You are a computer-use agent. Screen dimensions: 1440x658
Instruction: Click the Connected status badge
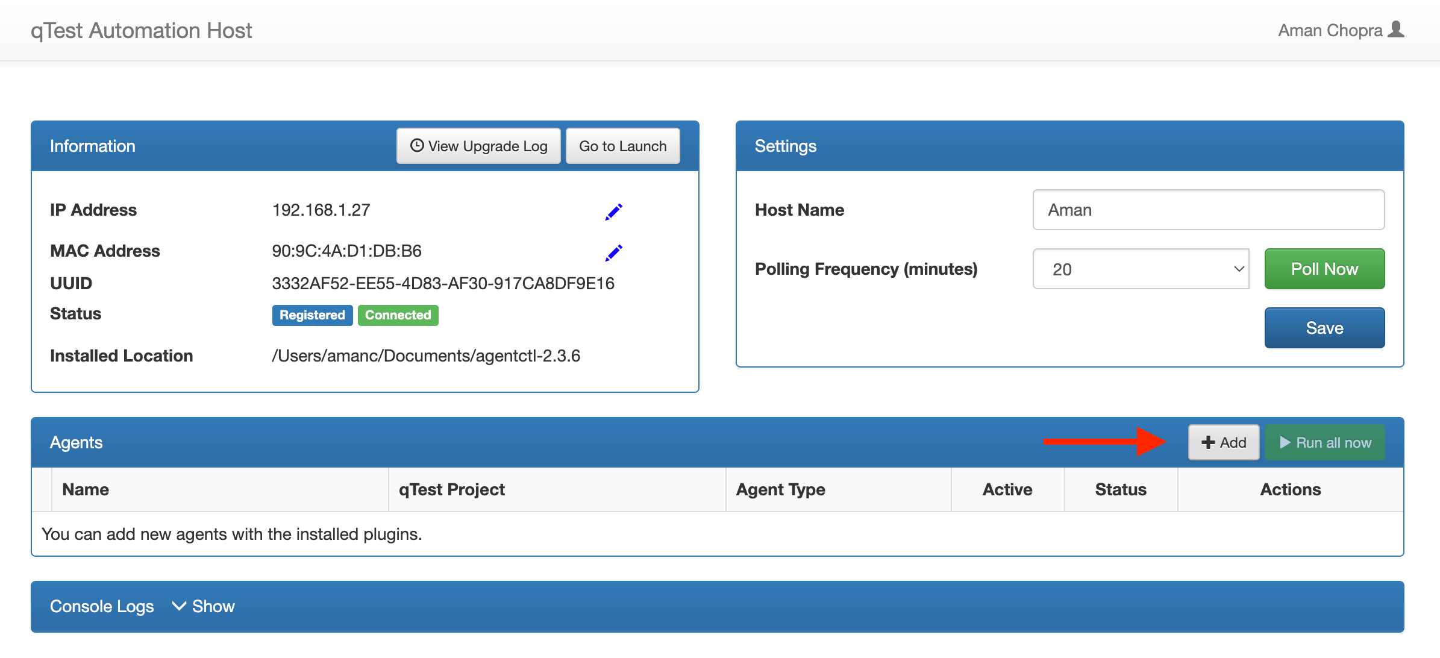398,315
